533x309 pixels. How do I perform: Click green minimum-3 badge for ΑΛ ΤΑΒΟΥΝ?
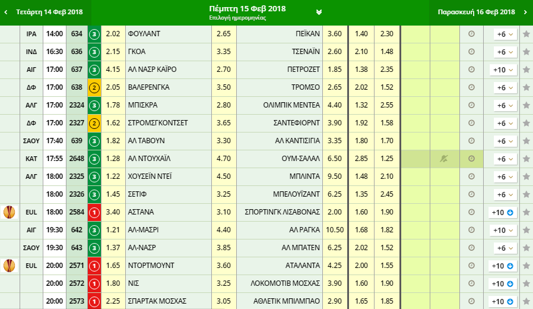[x=94, y=141]
